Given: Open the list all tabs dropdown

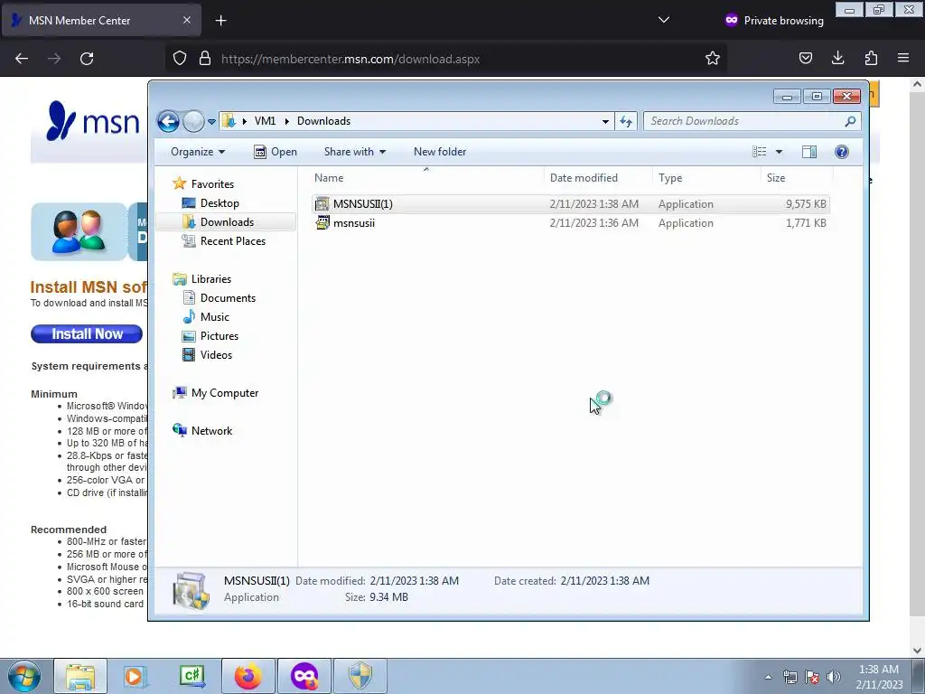Looking at the screenshot, I should 664,20.
